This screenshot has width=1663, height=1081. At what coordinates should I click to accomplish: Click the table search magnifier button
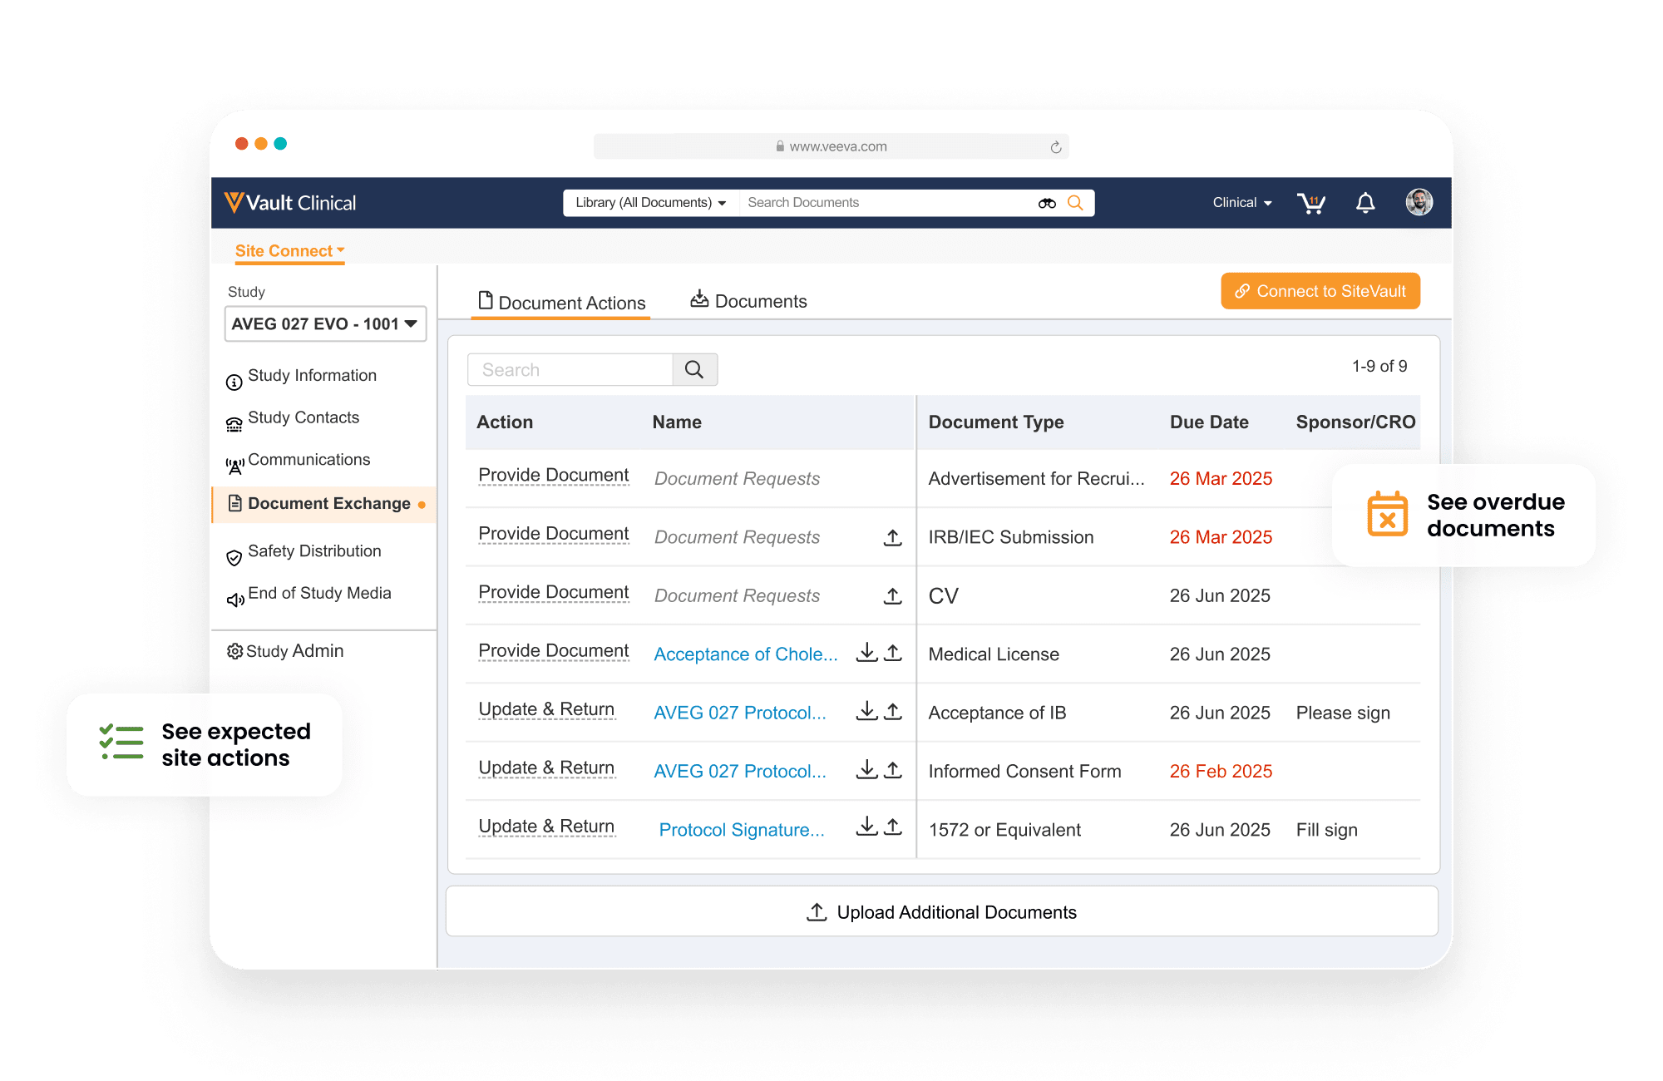pyautogui.click(x=694, y=370)
